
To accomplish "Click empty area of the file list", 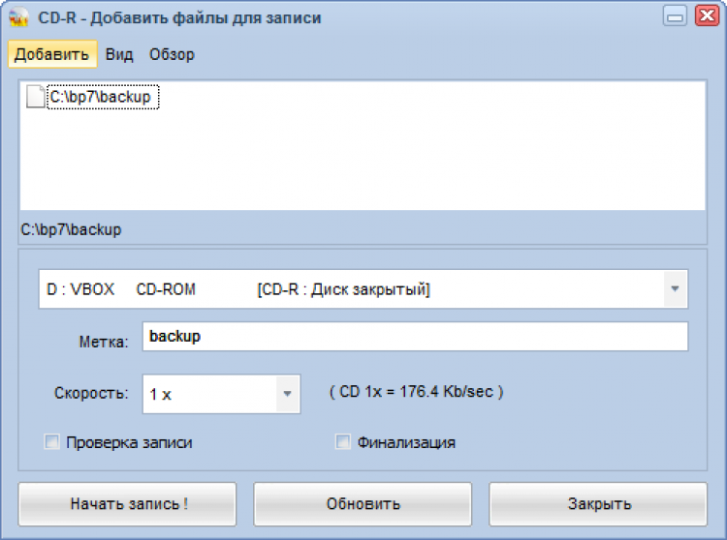I will tap(388, 165).
